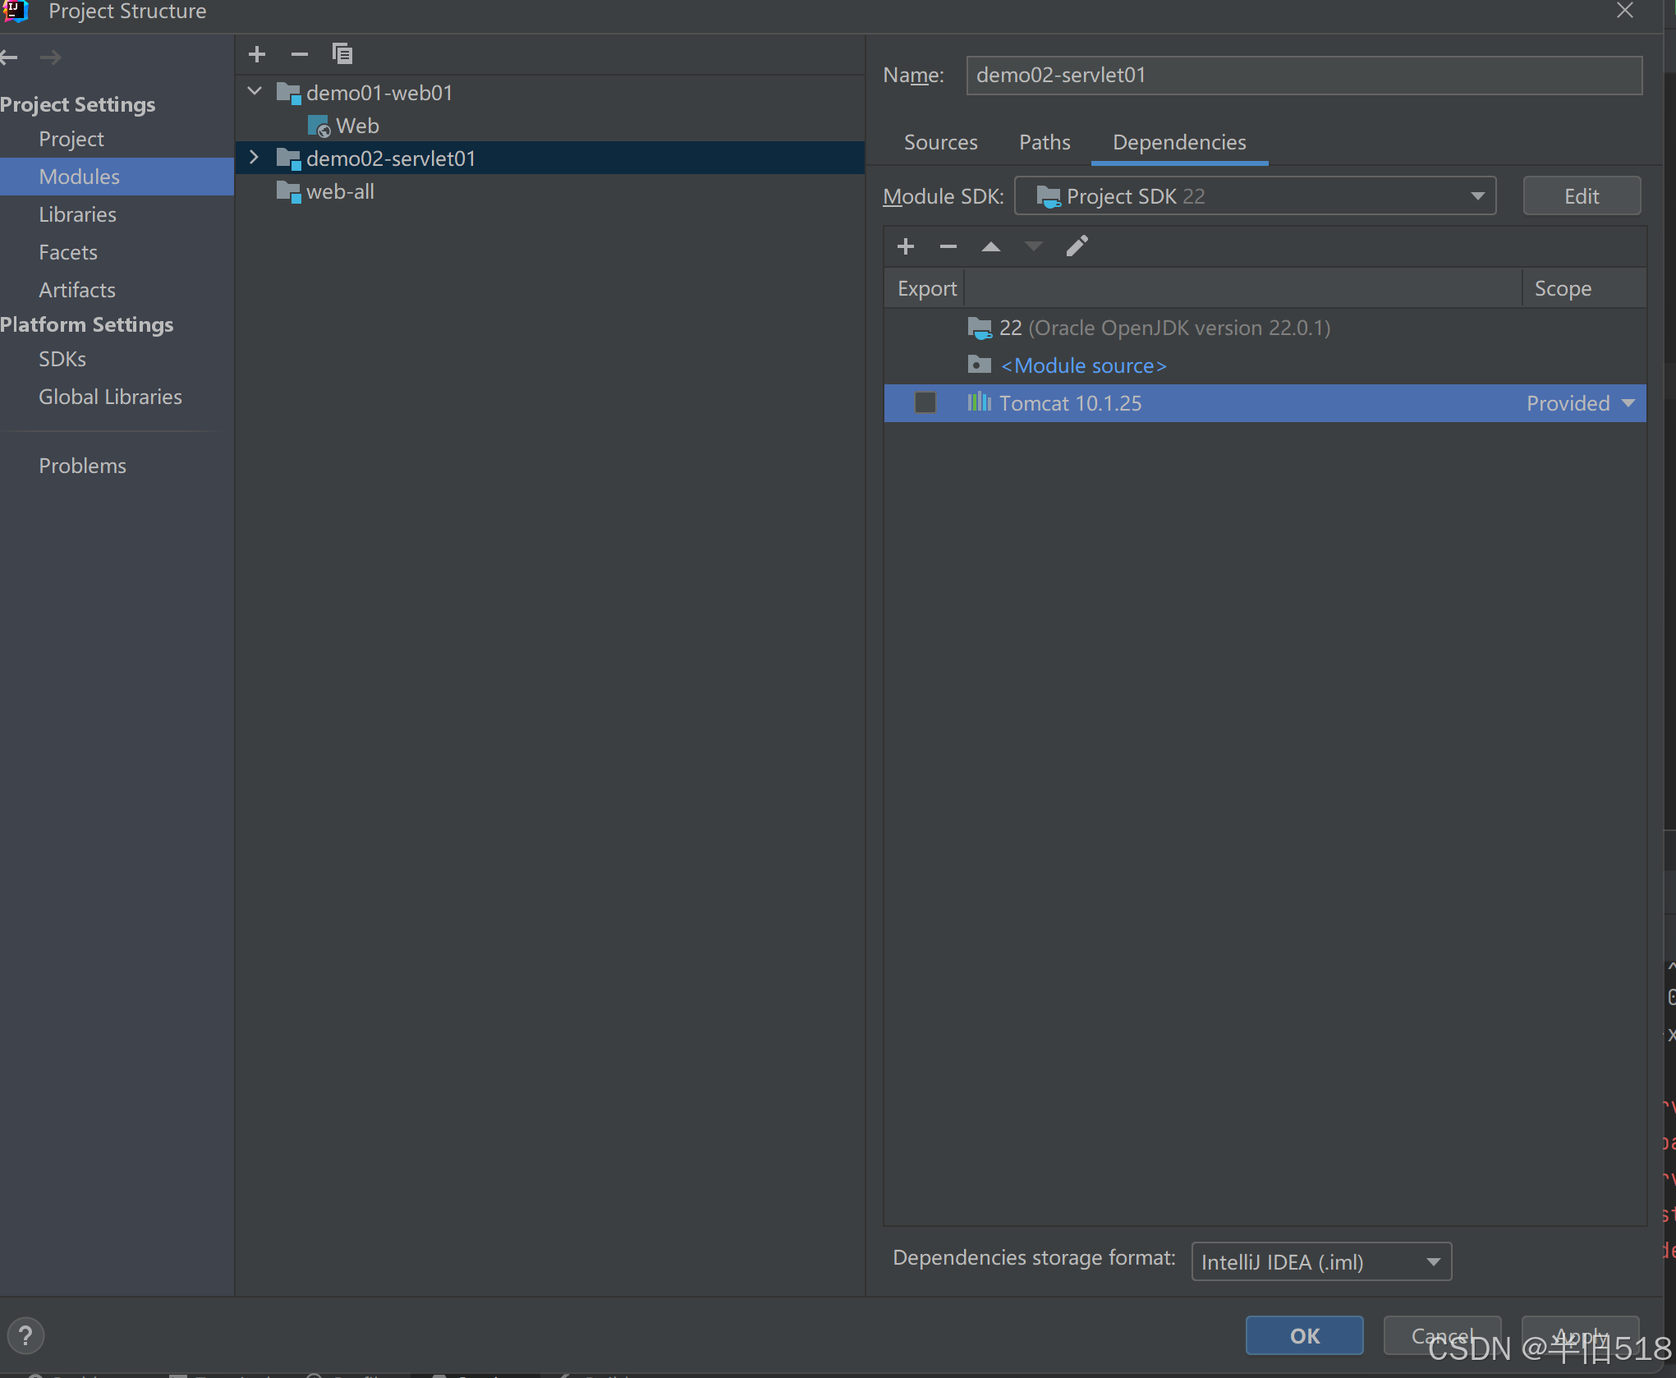The image size is (1676, 1378).
Task: Go forward with the right arrow
Action: (51, 57)
